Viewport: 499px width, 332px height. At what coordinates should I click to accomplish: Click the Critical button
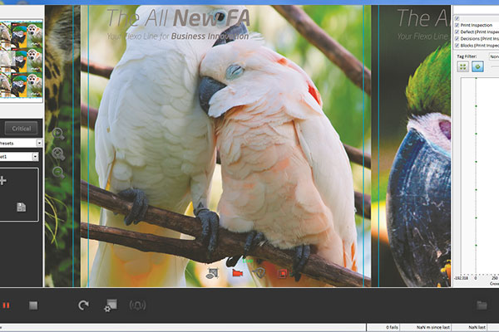tap(21, 129)
